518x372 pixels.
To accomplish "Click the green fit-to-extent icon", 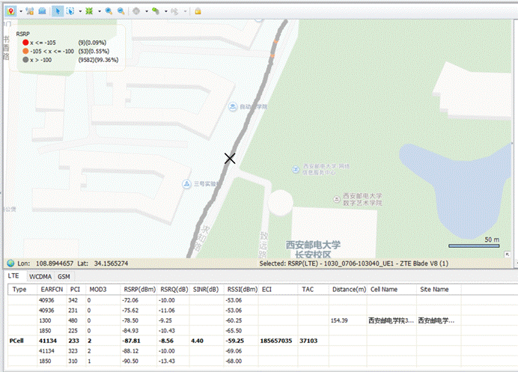I will [90, 11].
